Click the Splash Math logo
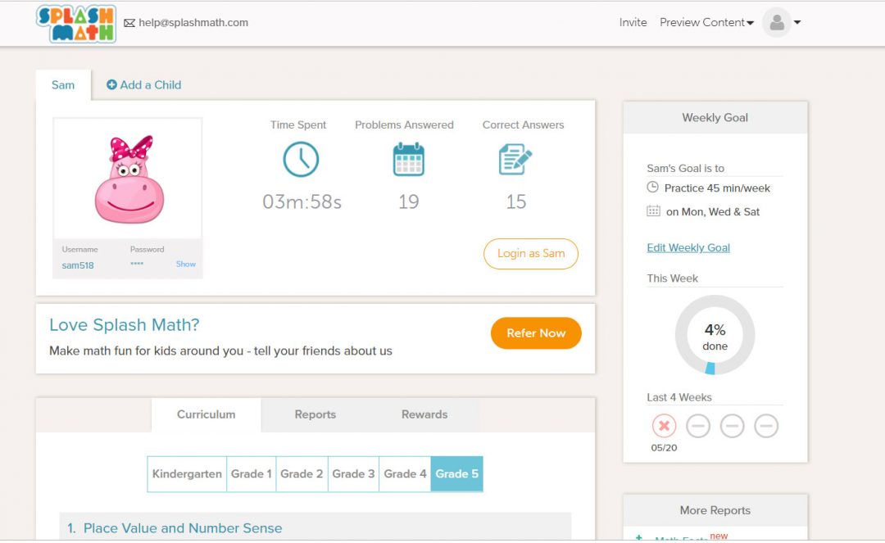The width and height of the screenshot is (885, 543). coord(76,23)
